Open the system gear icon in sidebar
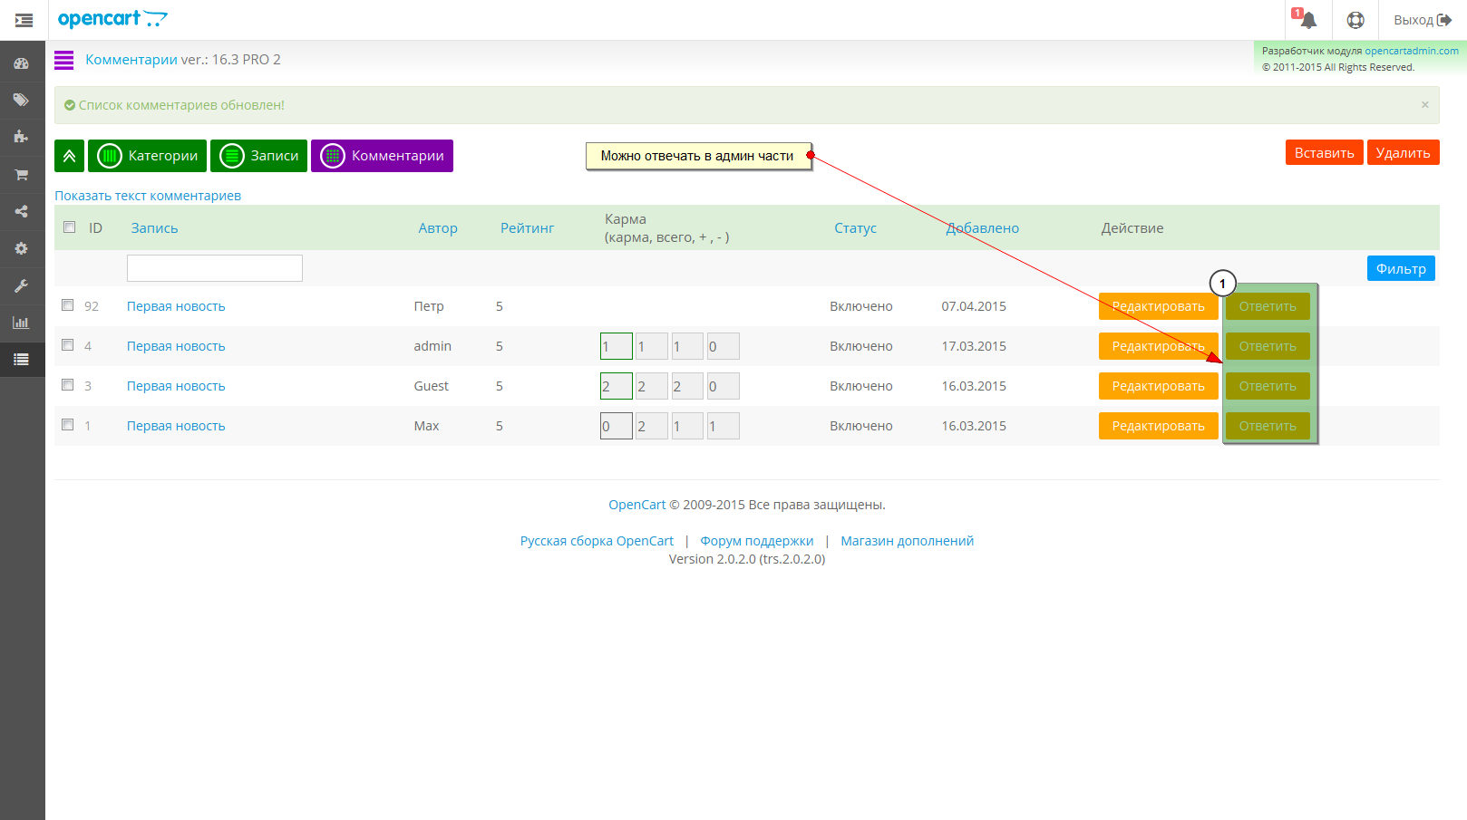1467x820 pixels. 21,248
